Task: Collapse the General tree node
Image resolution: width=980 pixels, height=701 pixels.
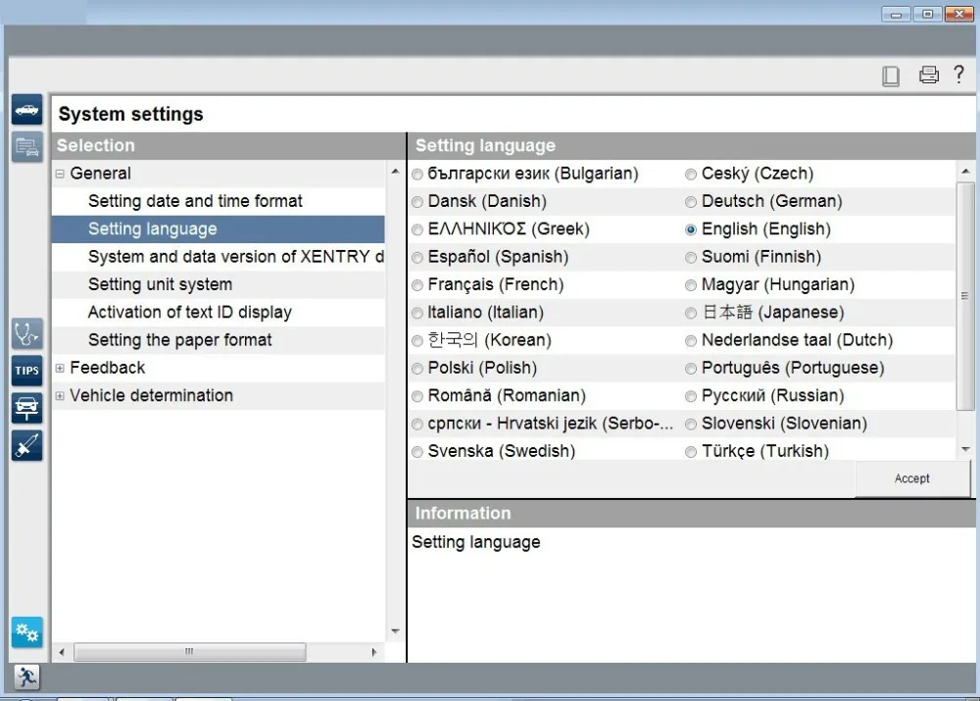Action: (x=60, y=174)
